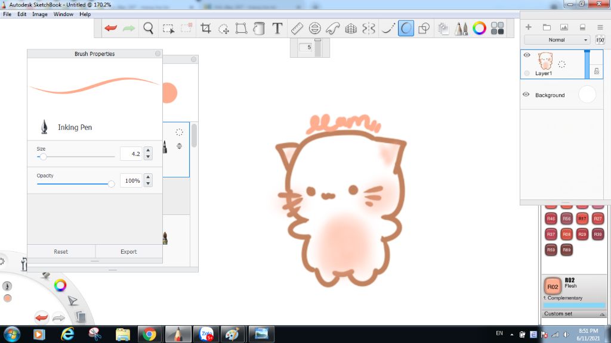The width and height of the screenshot is (611, 343).
Task: Click the red Undo arrow in top toolbar
Action: [110, 28]
